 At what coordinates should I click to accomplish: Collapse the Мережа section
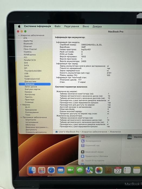point(21,105)
